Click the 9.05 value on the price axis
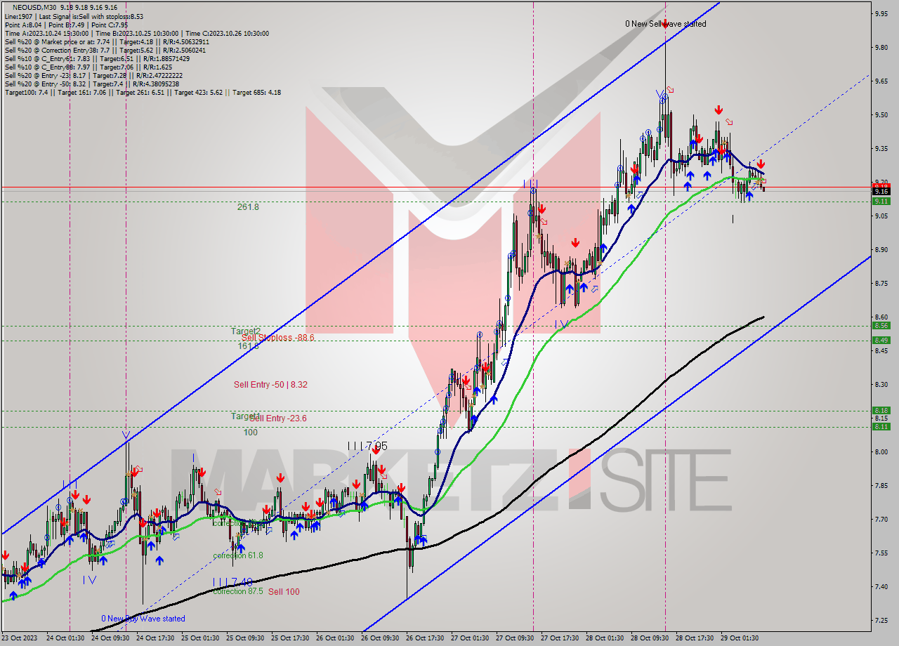 [881, 216]
